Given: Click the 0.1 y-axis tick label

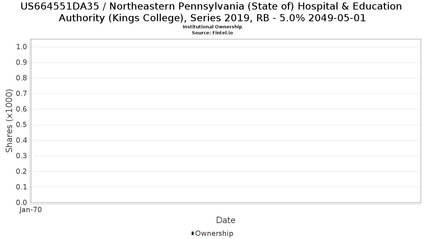Looking at the screenshot, I should coord(22,187).
